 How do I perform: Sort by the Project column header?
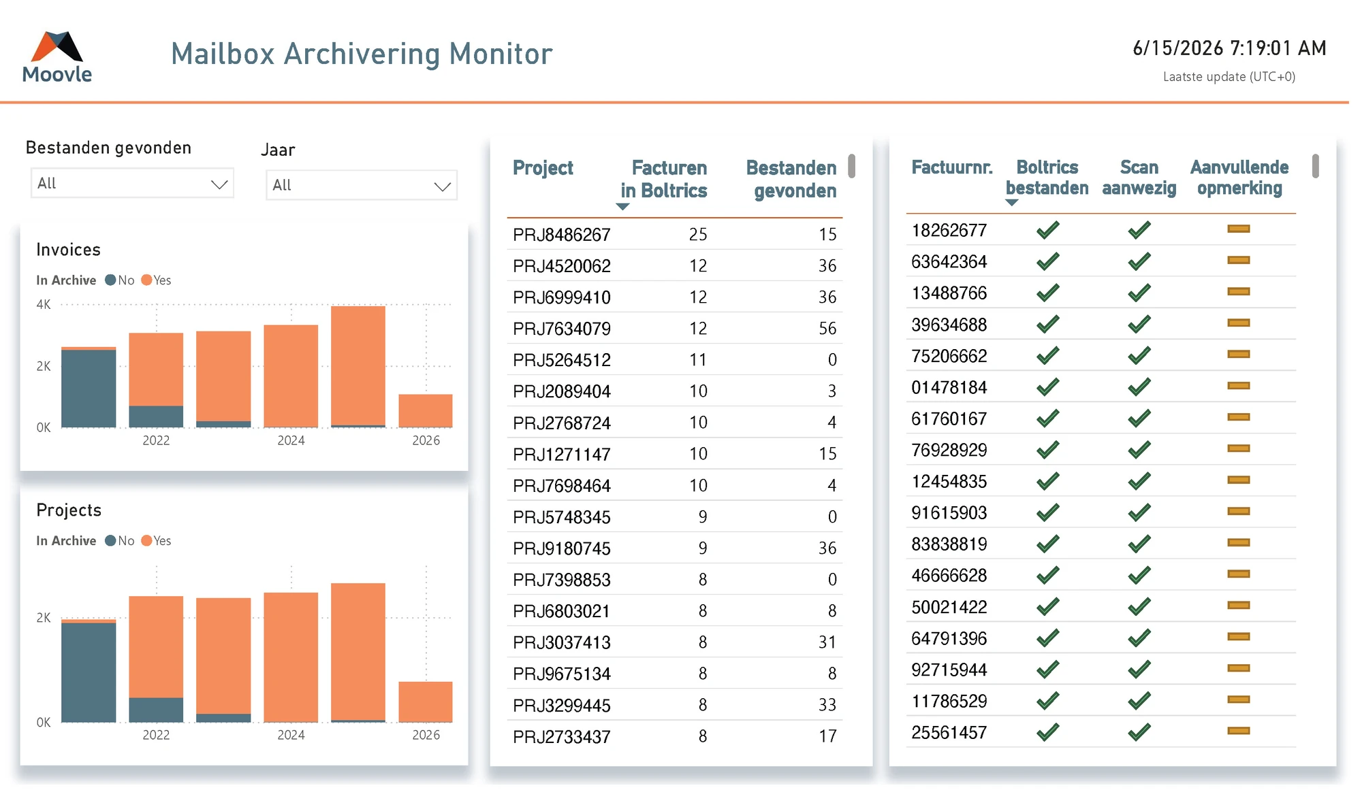point(543,168)
